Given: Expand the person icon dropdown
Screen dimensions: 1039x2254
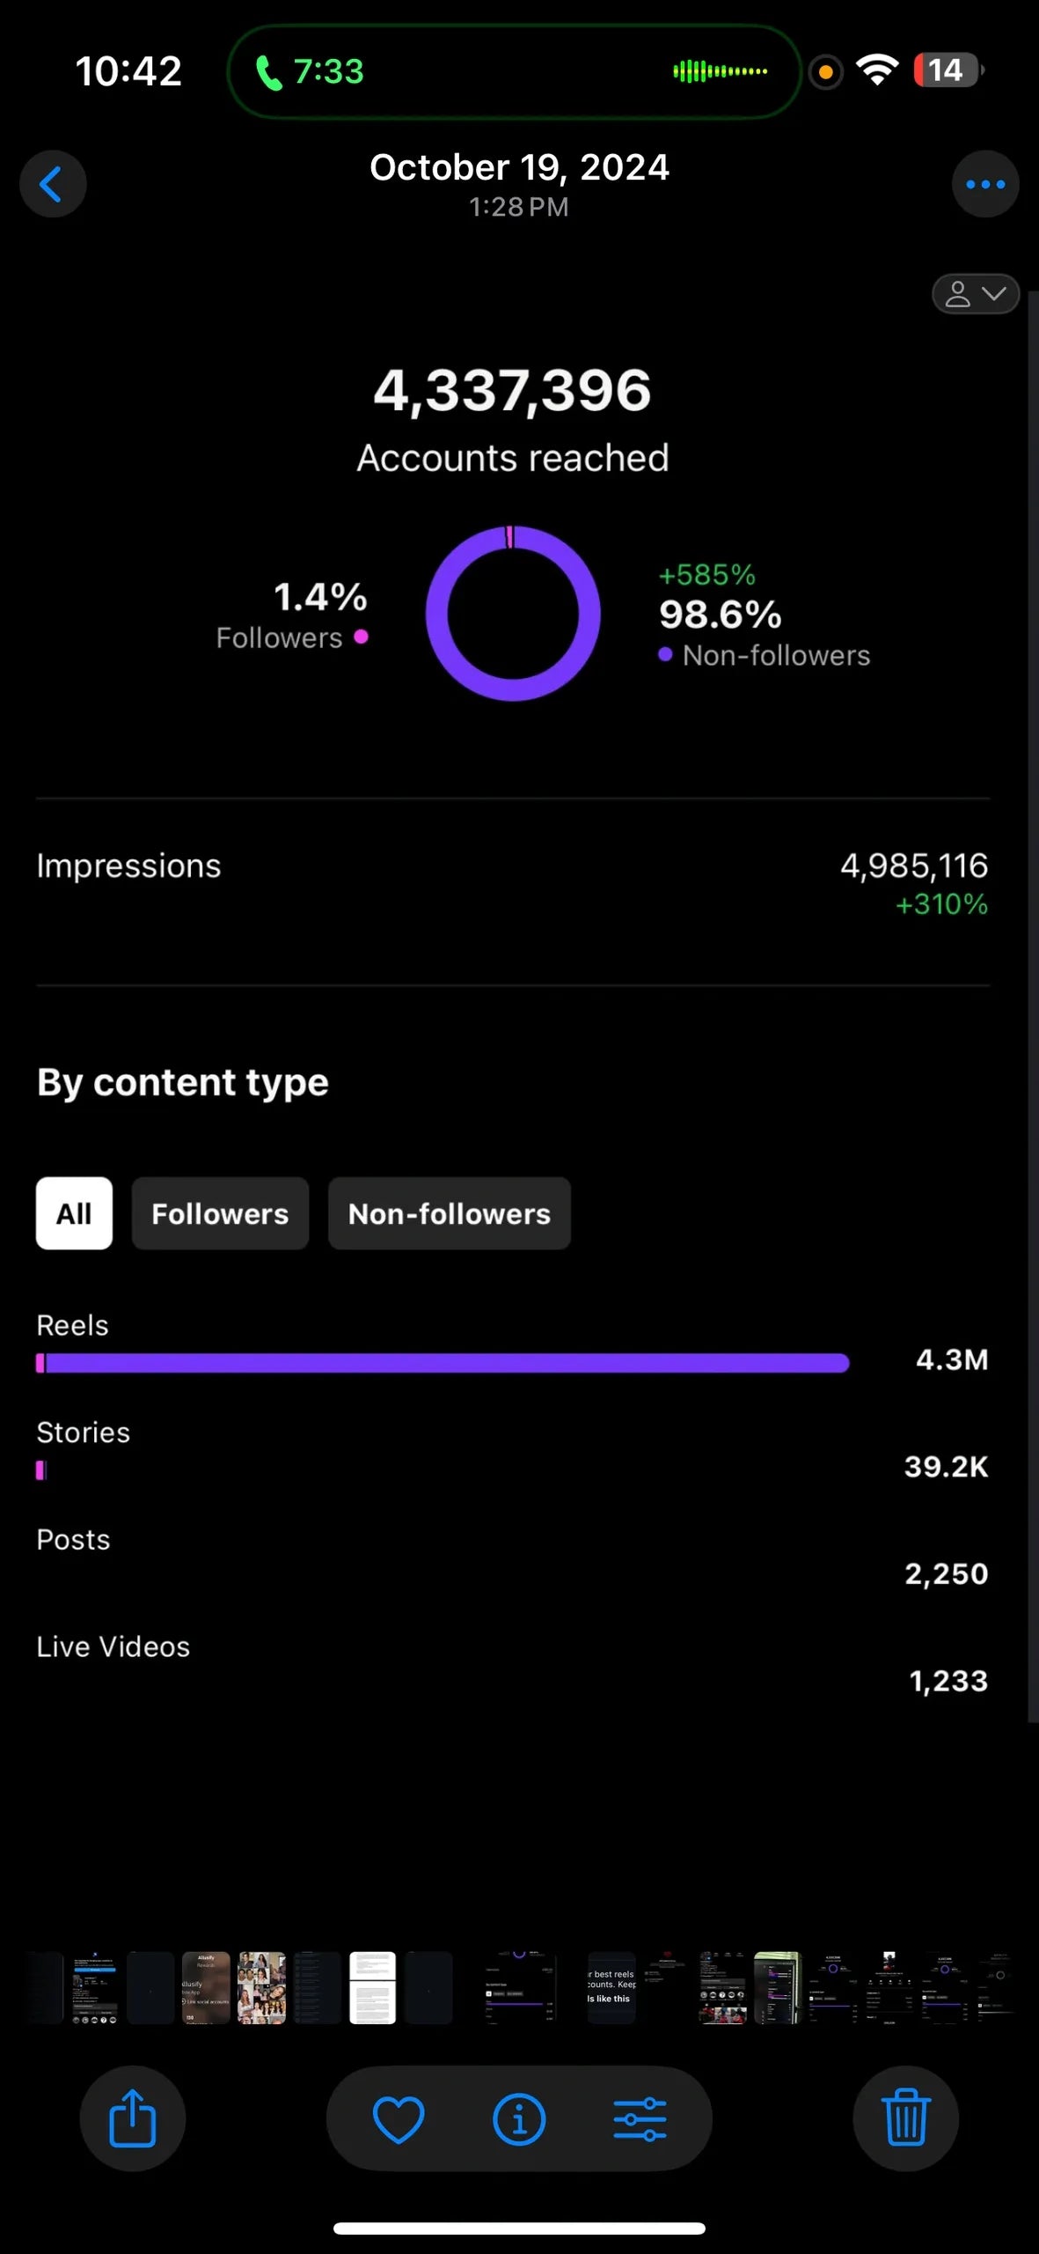Looking at the screenshot, I should (x=975, y=294).
